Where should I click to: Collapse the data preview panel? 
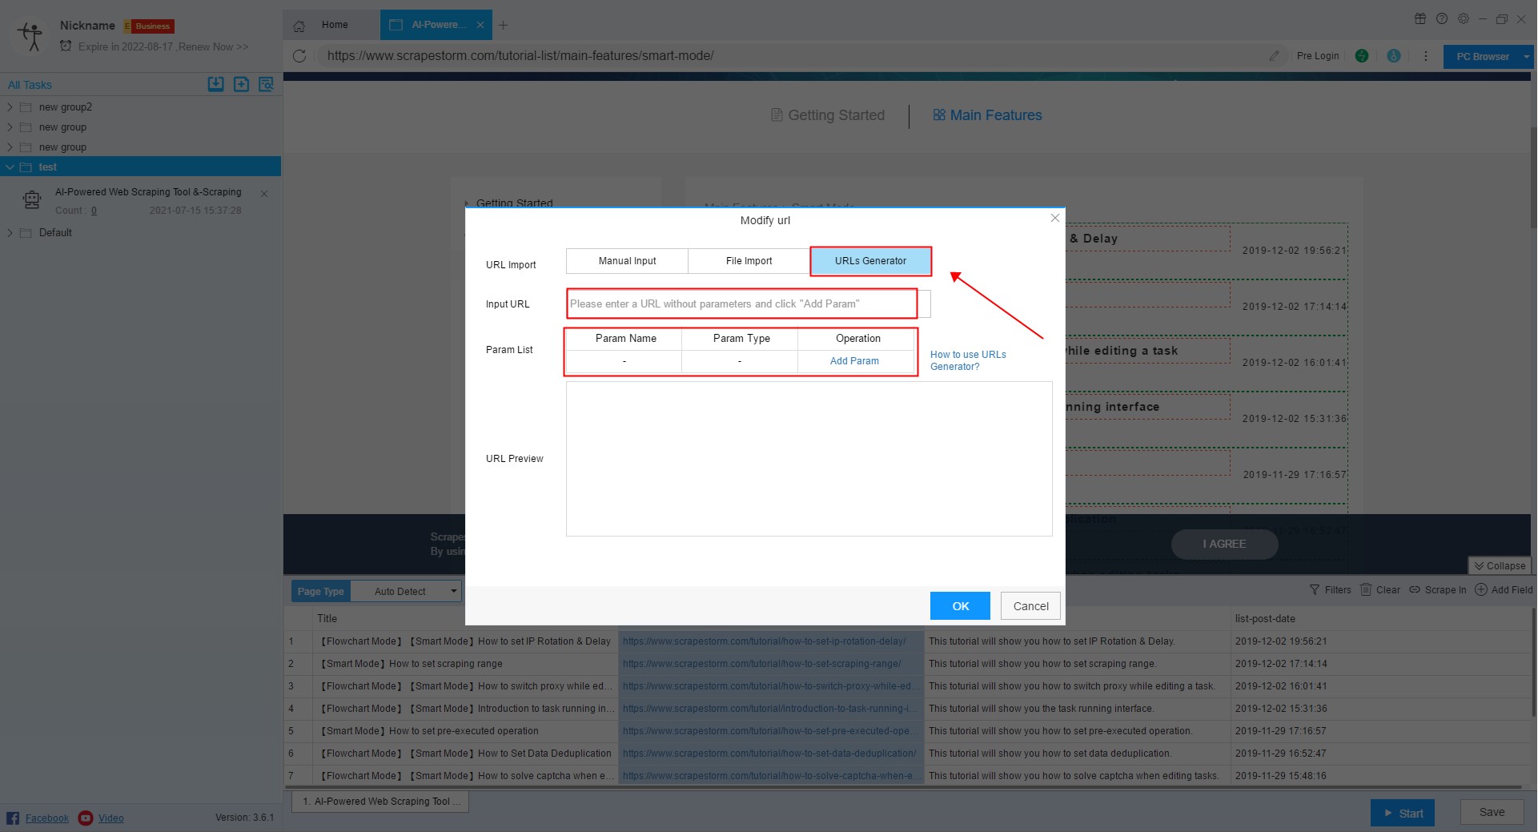(x=1500, y=565)
